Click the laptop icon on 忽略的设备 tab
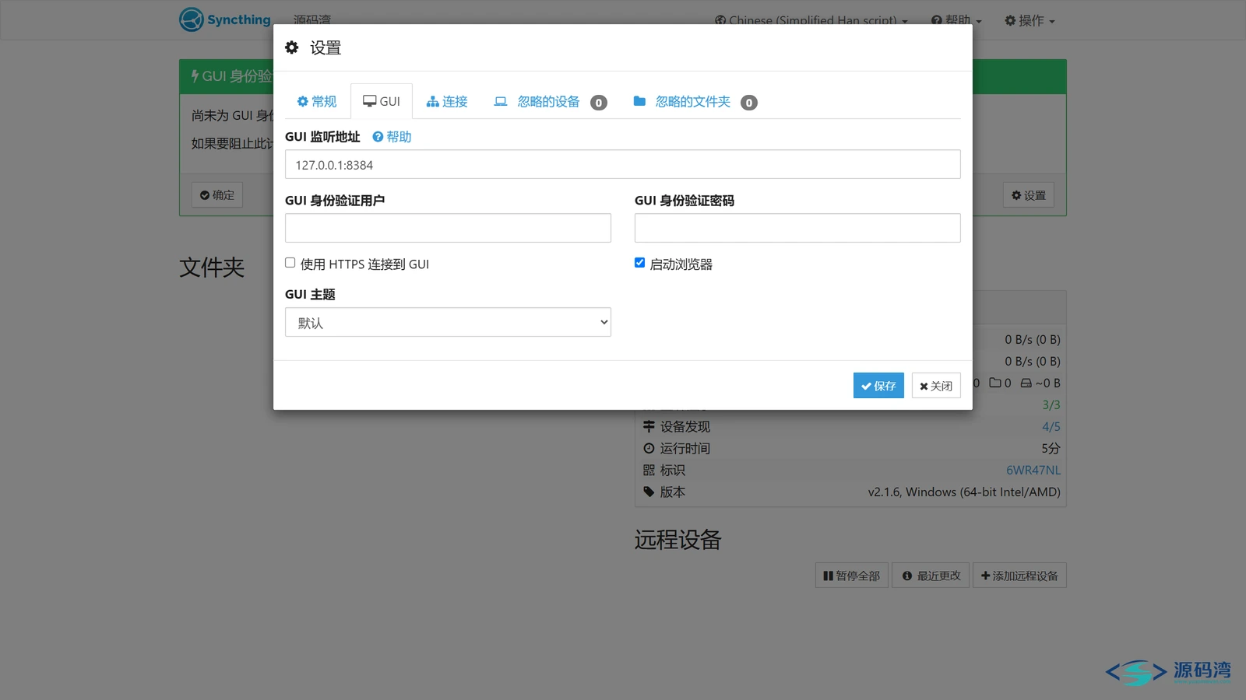The width and height of the screenshot is (1246, 700). coord(501,101)
